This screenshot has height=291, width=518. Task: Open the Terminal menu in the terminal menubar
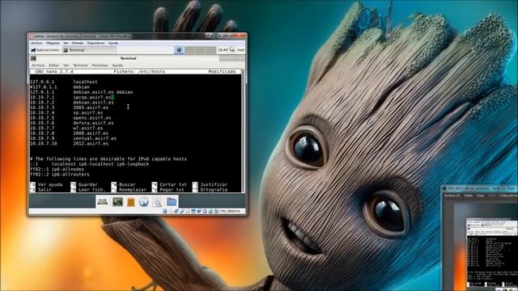[80, 65]
